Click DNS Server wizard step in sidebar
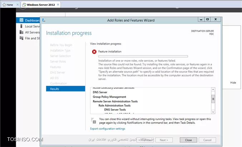This screenshot has height=147, width=242. click(58, 72)
